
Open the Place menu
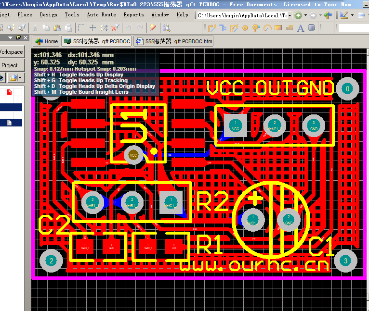click(x=25, y=14)
